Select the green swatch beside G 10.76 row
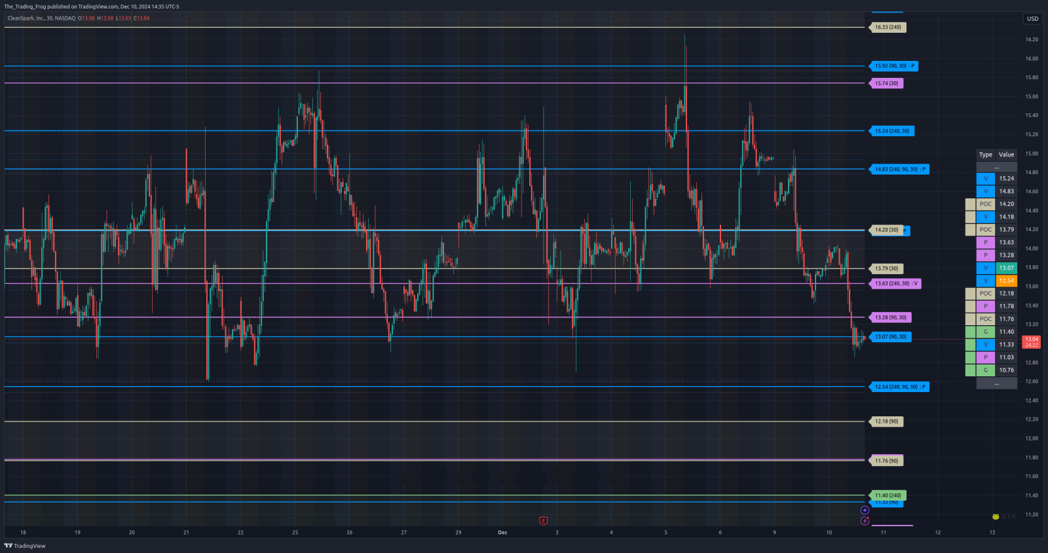Image resolution: width=1048 pixels, height=553 pixels. click(970, 370)
